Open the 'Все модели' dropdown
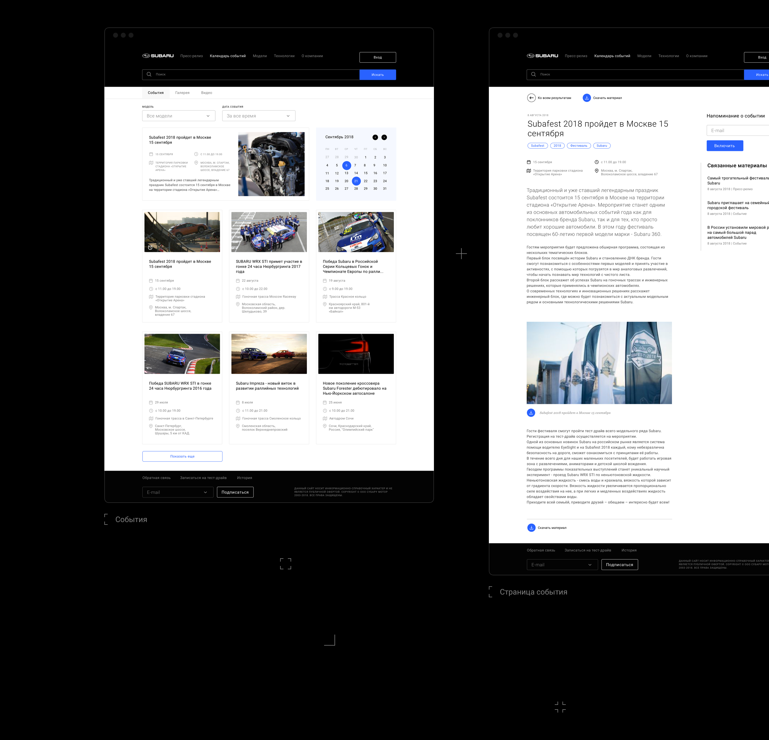The image size is (769, 740). (179, 116)
